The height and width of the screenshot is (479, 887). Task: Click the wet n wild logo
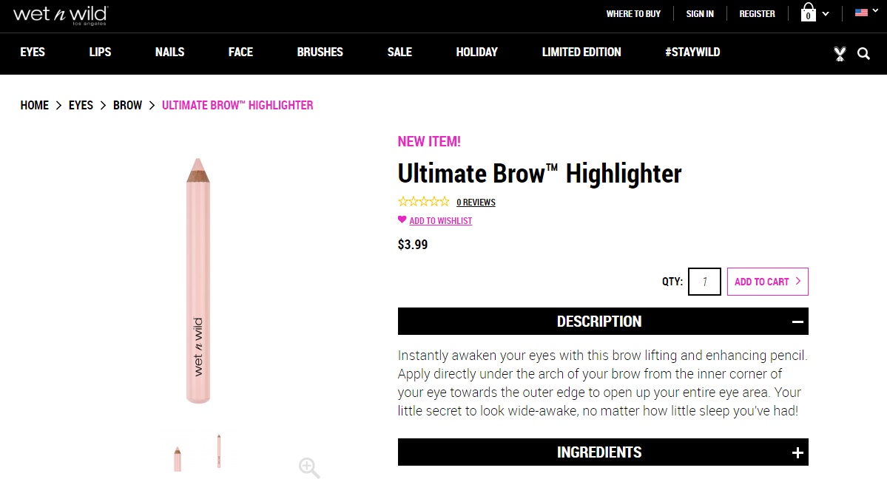(x=61, y=14)
